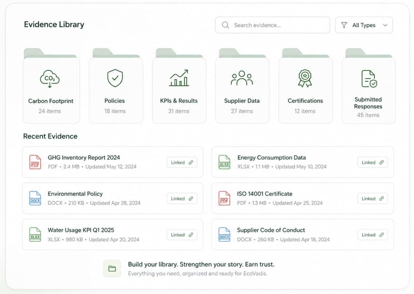Viewport: 414px width, 294px height.
Task: Open the KPIs & Results folder label
Action: 179,101
